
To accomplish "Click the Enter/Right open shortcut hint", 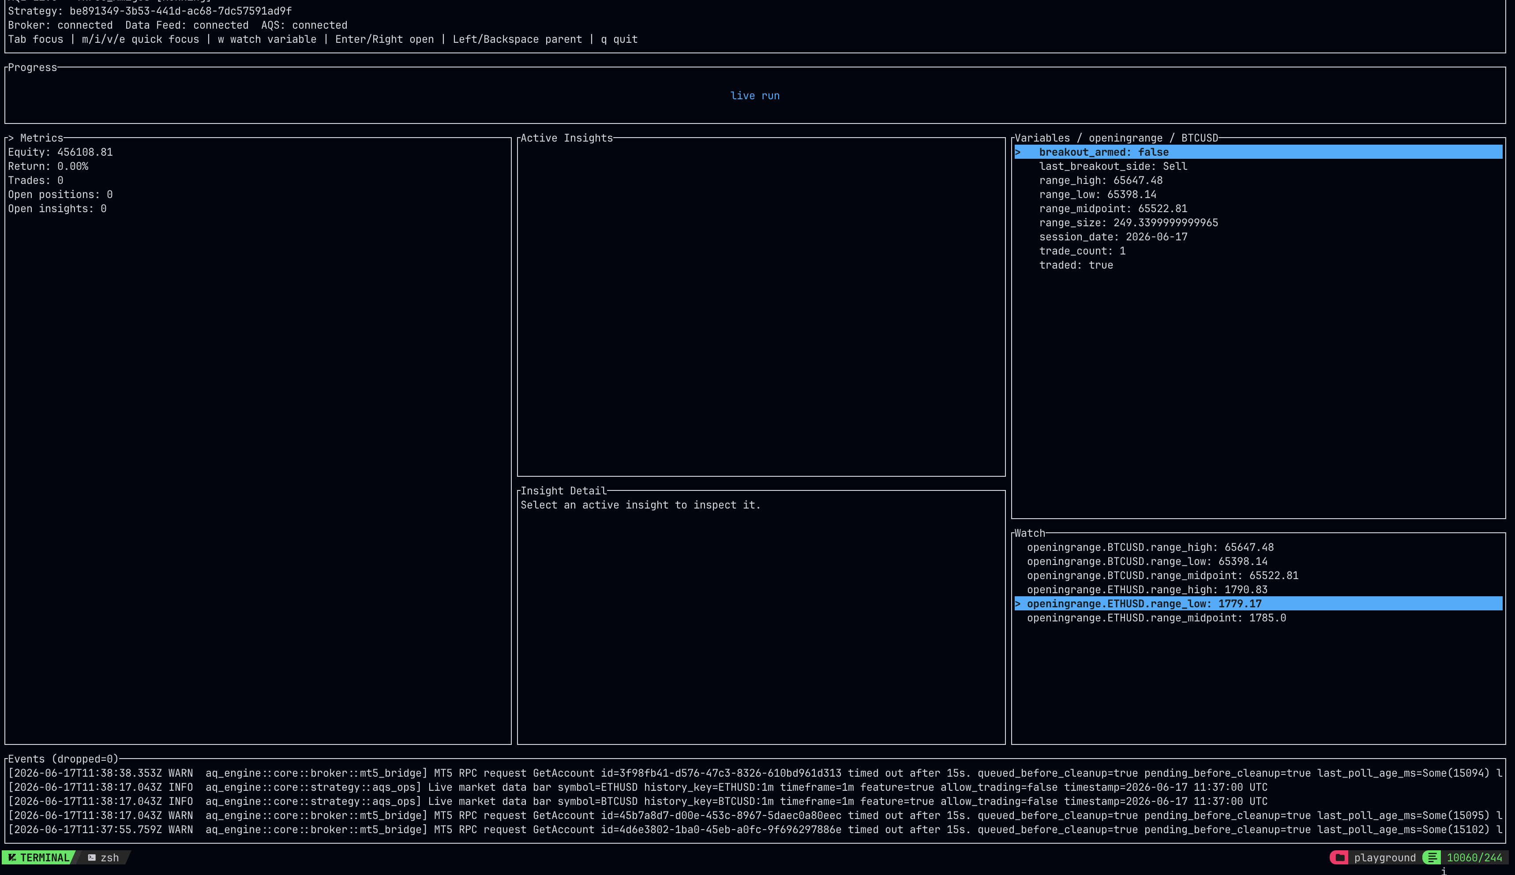I will click(384, 39).
